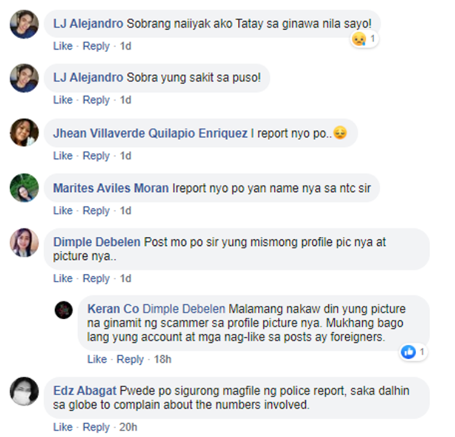Open Jhean Villaverde Quilapio Enriquez's avatar
Viewport: 455px width, 437px height.
[24, 132]
